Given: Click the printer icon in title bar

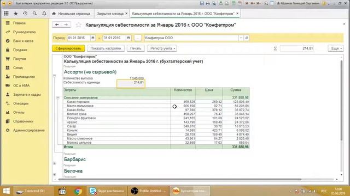Looking at the screenshot, I should (x=208, y=3).
